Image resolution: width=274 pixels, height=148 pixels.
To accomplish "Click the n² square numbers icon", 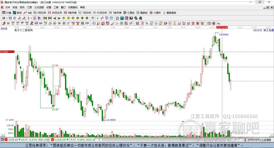I will click(45, 24).
